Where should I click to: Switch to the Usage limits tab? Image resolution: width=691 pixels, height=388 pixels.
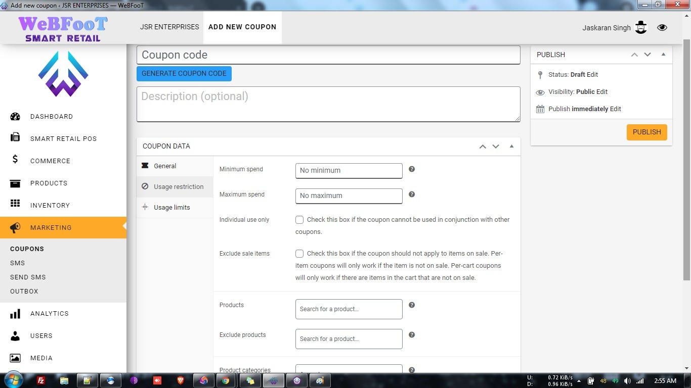pos(172,208)
